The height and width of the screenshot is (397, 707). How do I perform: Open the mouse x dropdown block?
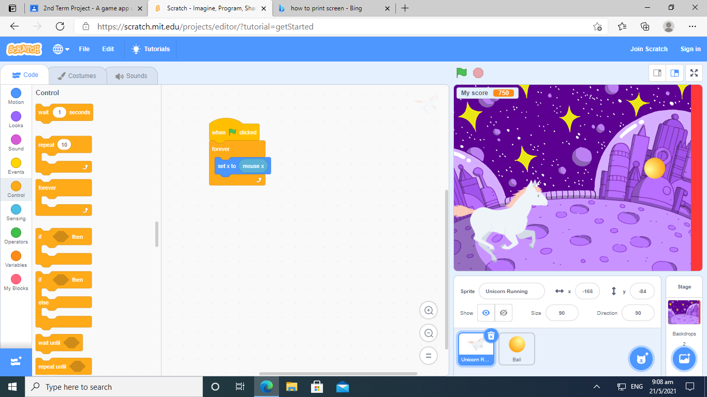254,166
